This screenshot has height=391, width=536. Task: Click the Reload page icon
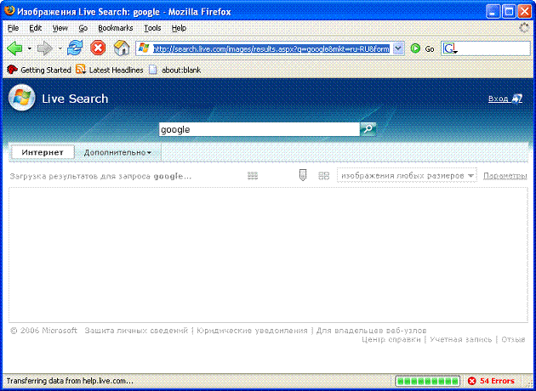click(75, 48)
